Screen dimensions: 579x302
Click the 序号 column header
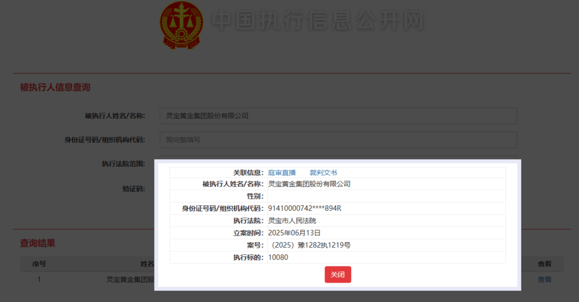39,264
